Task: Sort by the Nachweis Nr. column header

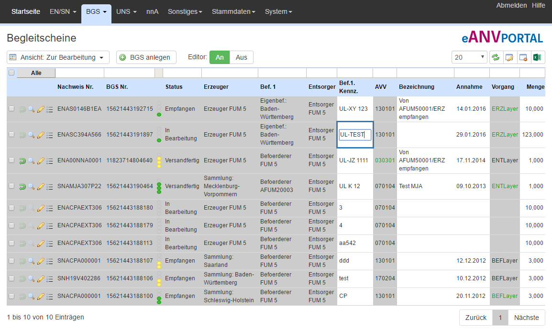Action: tap(75, 87)
